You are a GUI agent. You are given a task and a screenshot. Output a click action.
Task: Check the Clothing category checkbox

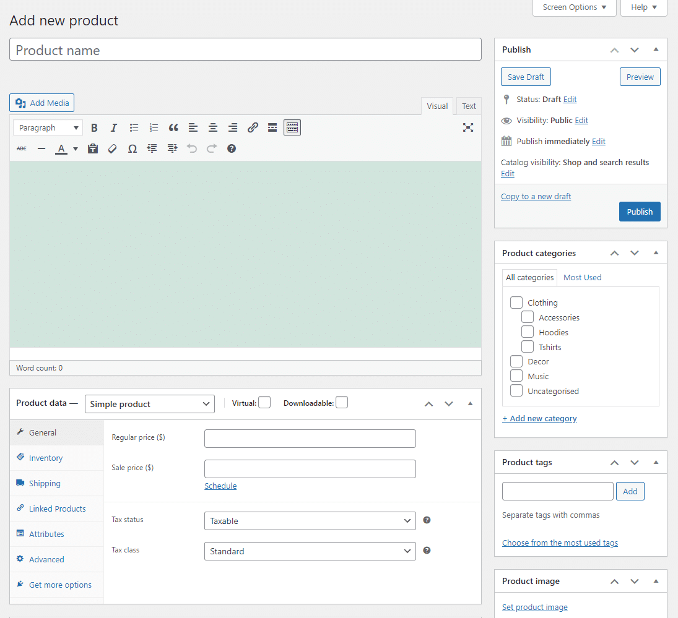coord(516,302)
